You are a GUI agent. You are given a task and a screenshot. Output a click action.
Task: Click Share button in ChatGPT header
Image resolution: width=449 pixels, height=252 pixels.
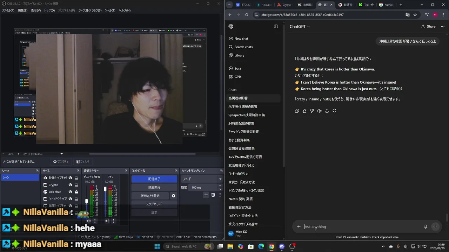[429, 26]
